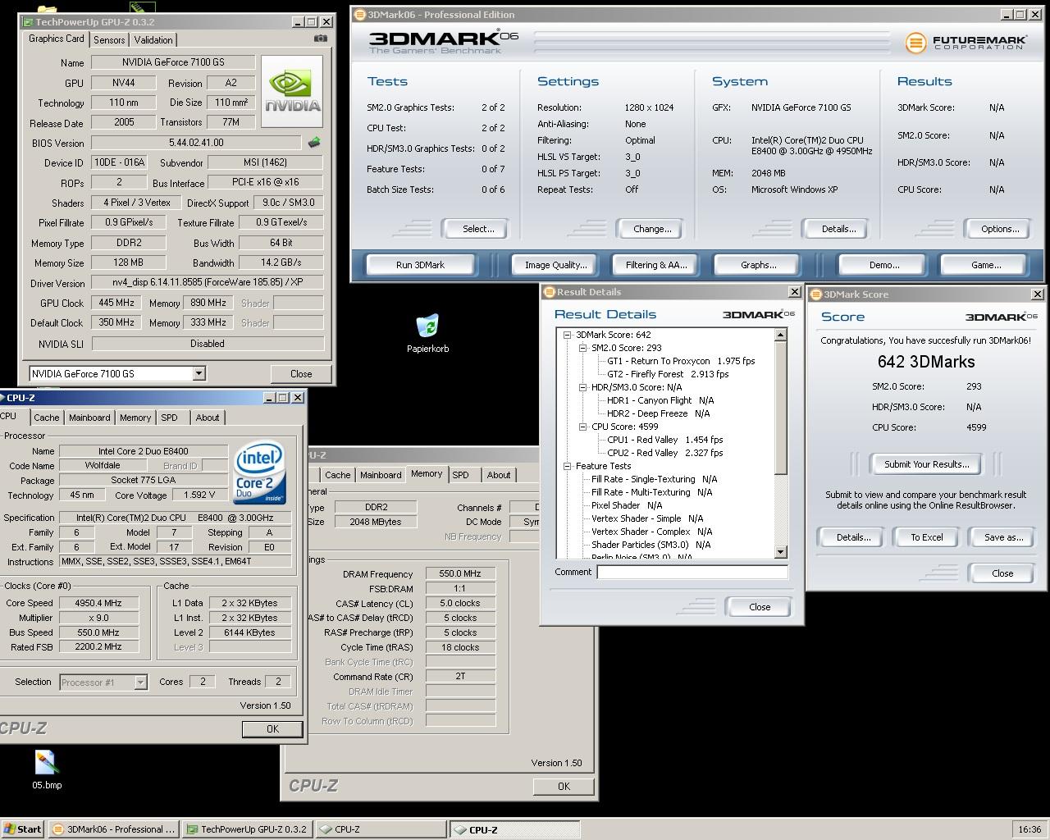Switch to Cache tab in front CPU-Z
The width and height of the screenshot is (1050, 840).
tap(47, 418)
